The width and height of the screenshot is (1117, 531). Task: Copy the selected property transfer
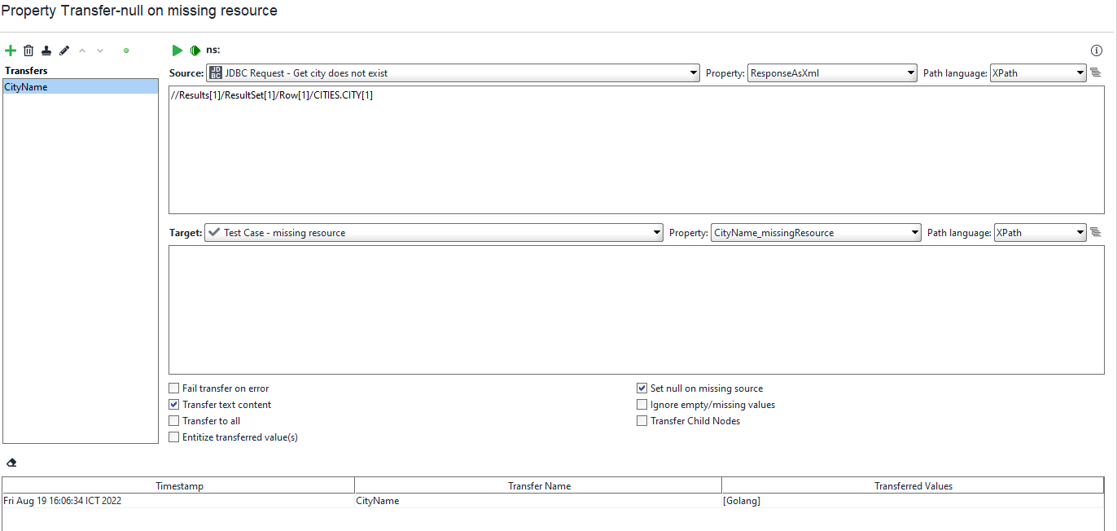click(x=46, y=50)
